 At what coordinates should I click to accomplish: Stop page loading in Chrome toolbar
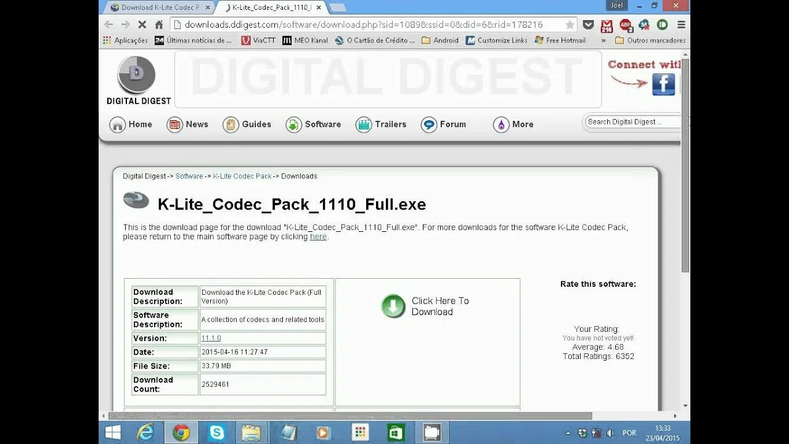tap(142, 25)
